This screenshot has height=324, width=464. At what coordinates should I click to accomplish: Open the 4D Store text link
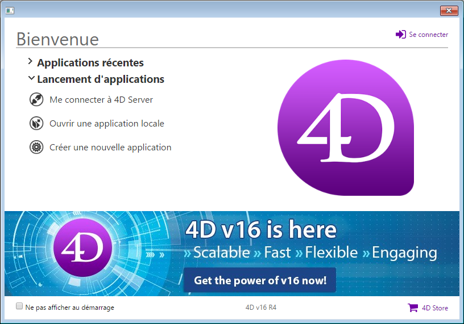point(434,308)
